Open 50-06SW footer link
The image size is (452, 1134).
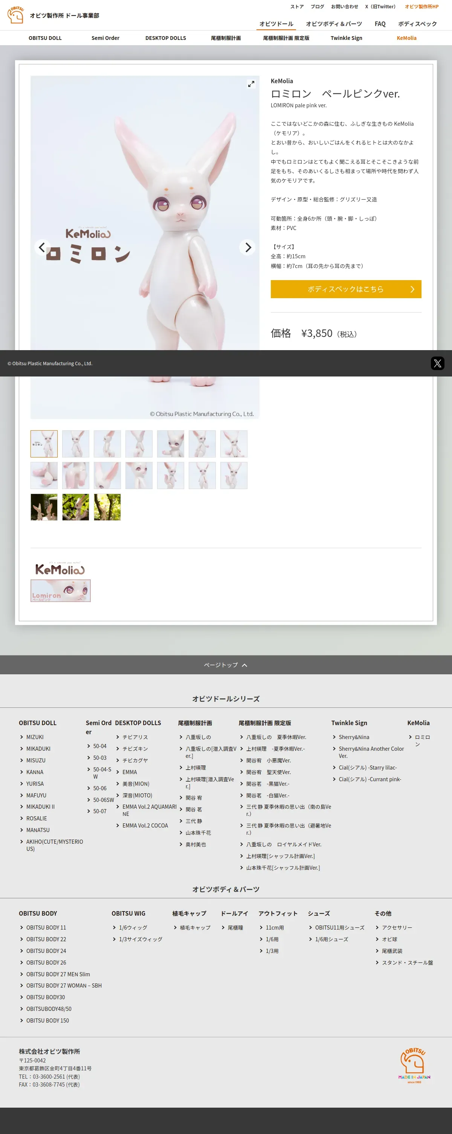coord(103,800)
